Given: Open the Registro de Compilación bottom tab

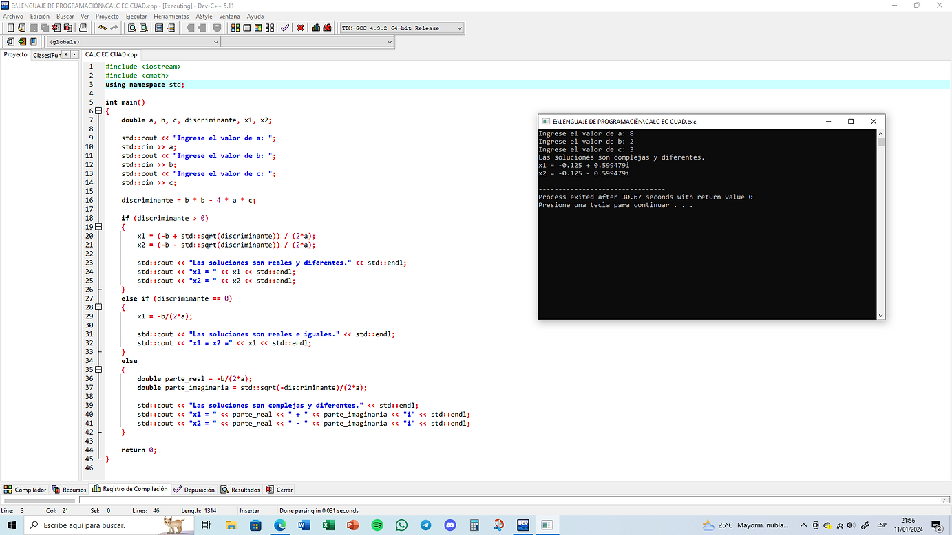Looking at the screenshot, I should (130, 489).
